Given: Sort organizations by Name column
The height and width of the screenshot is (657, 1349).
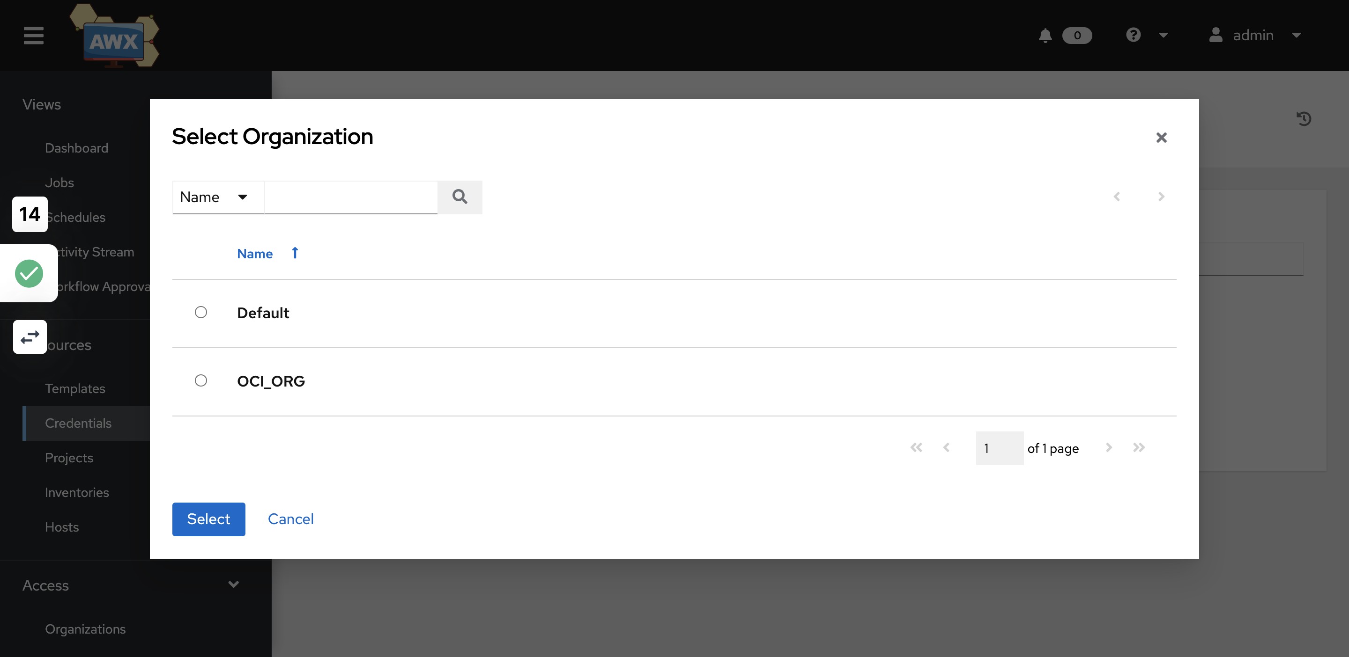Looking at the screenshot, I should (255, 254).
